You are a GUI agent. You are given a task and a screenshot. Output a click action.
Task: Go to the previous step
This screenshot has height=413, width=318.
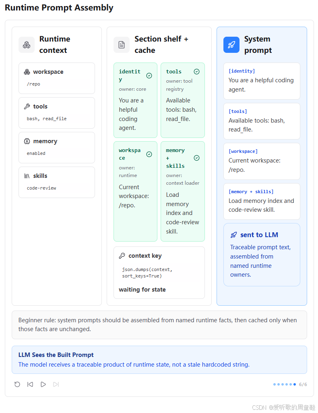click(x=30, y=384)
